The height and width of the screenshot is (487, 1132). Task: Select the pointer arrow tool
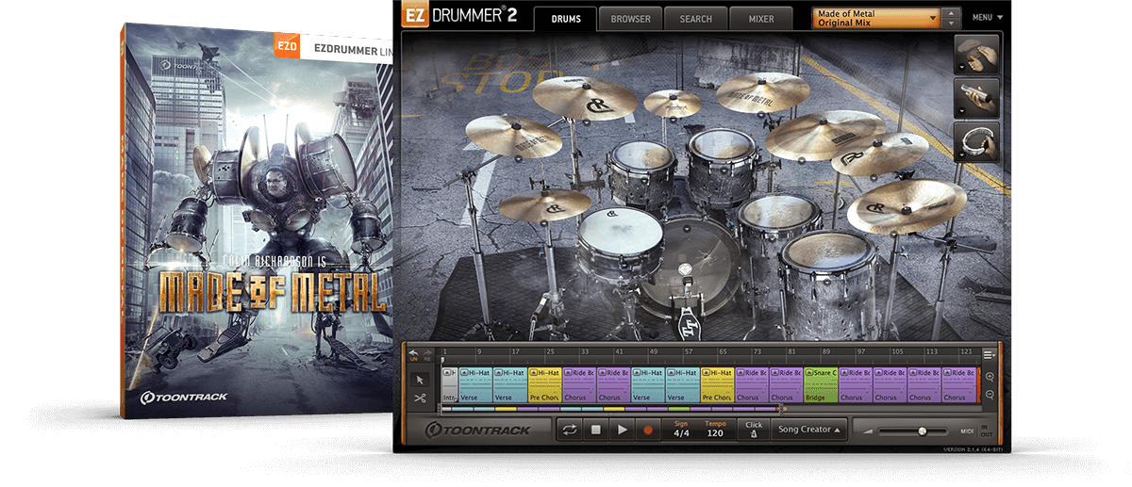421,380
